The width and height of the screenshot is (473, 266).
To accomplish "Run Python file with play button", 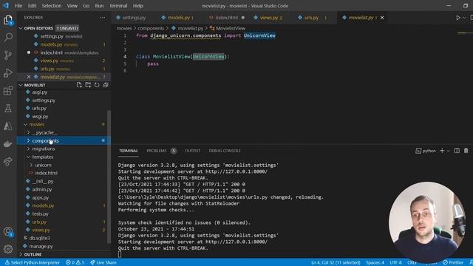I will 458,18.
